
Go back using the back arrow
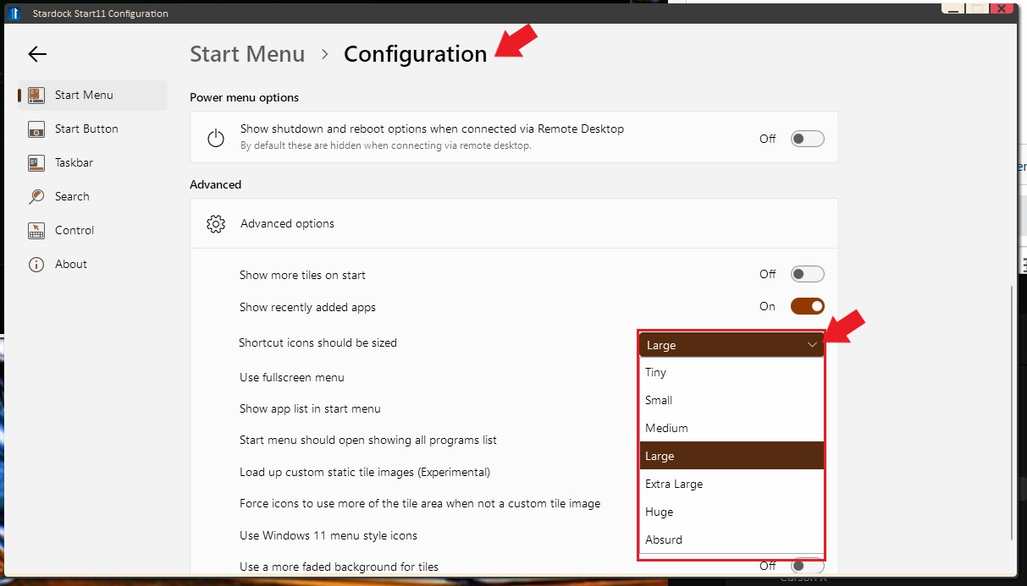click(x=36, y=54)
